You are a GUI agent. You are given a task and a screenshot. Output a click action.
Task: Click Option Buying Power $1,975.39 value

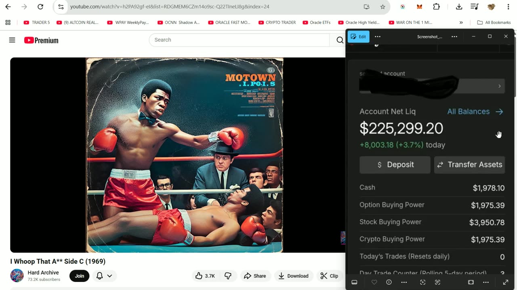488,205
